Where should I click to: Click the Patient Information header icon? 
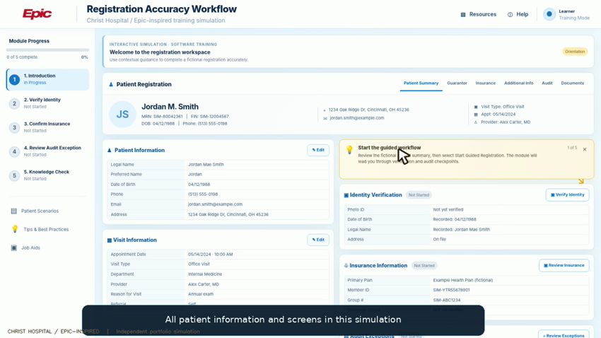[110, 150]
